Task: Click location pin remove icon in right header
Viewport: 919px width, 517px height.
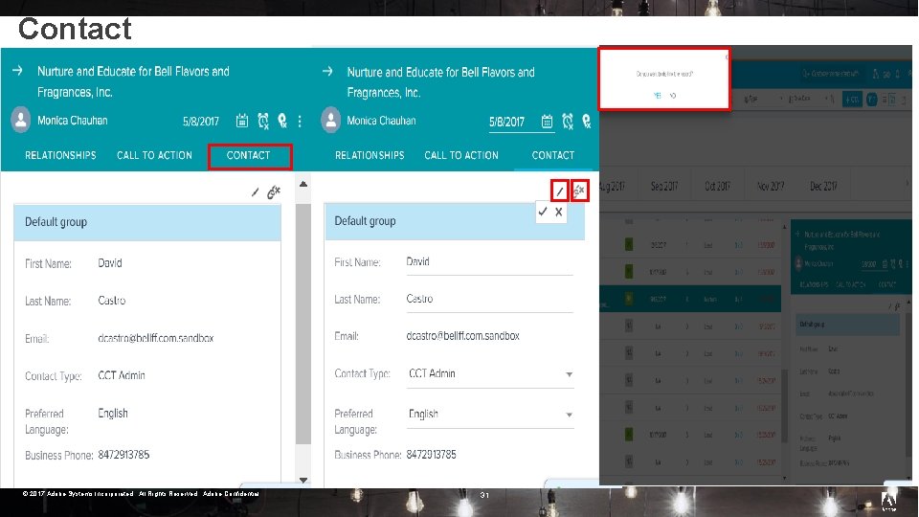Action: (x=586, y=122)
